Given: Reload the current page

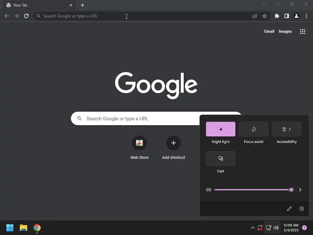Looking at the screenshot, I should coord(26,16).
